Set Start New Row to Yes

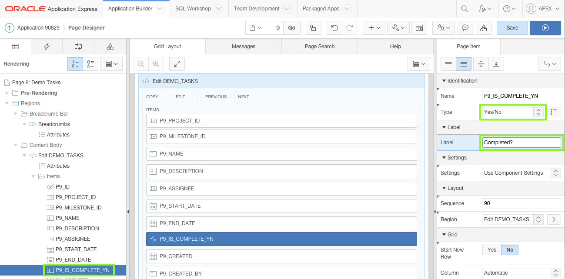(491, 249)
